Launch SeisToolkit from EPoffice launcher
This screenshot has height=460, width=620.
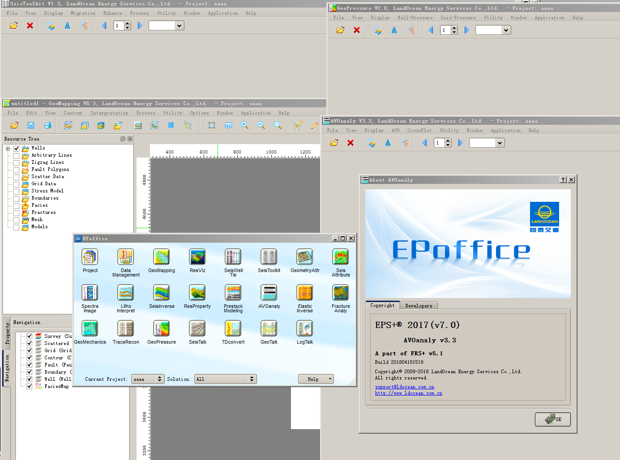[269, 257]
